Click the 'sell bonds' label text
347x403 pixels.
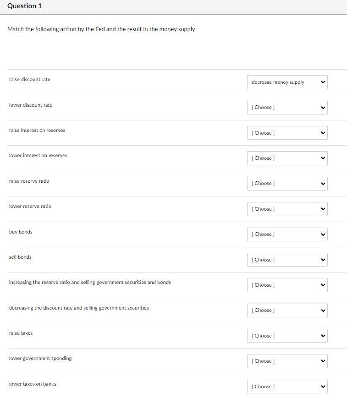coord(20,257)
